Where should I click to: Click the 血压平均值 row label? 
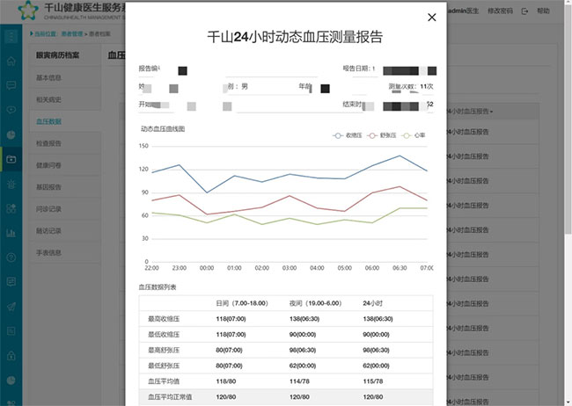[x=164, y=381]
